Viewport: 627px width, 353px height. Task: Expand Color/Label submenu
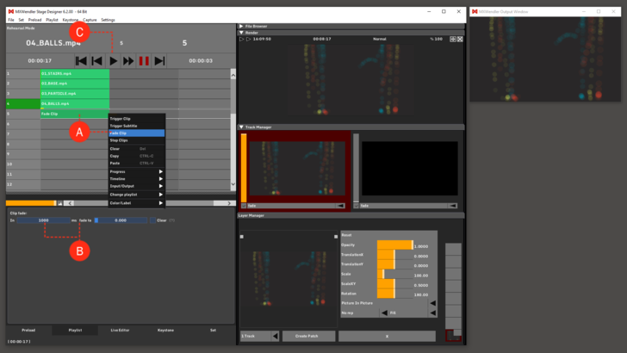coord(161,203)
